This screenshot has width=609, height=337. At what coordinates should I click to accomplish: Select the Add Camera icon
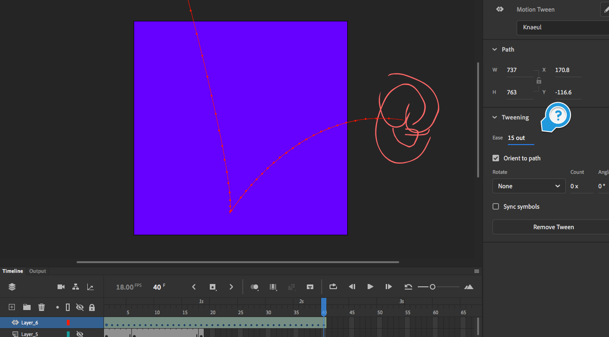point(61,287)
